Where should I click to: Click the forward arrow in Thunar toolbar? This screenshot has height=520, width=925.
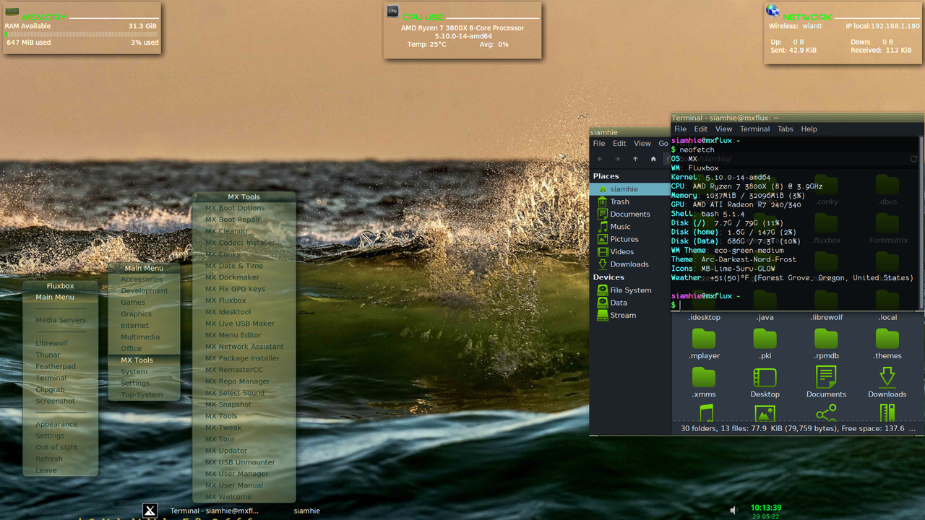(617, 159)
